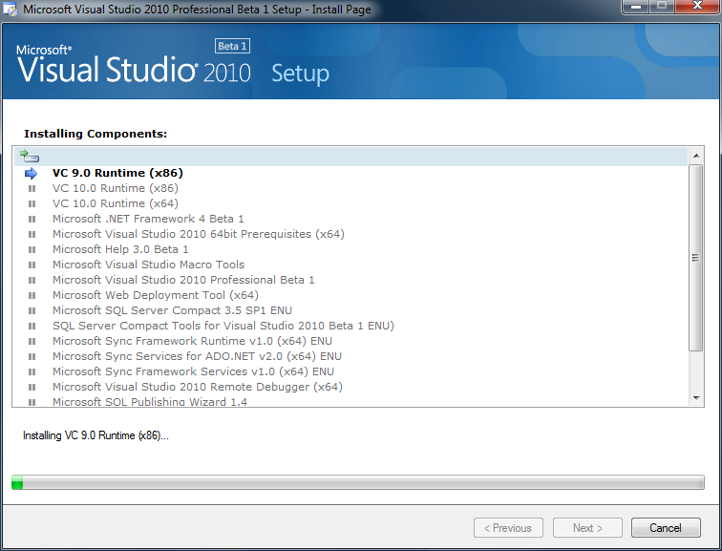Select Microsoft Visual Studio 2010 Remote Debugger entry
722x551 pixels.
197,387
